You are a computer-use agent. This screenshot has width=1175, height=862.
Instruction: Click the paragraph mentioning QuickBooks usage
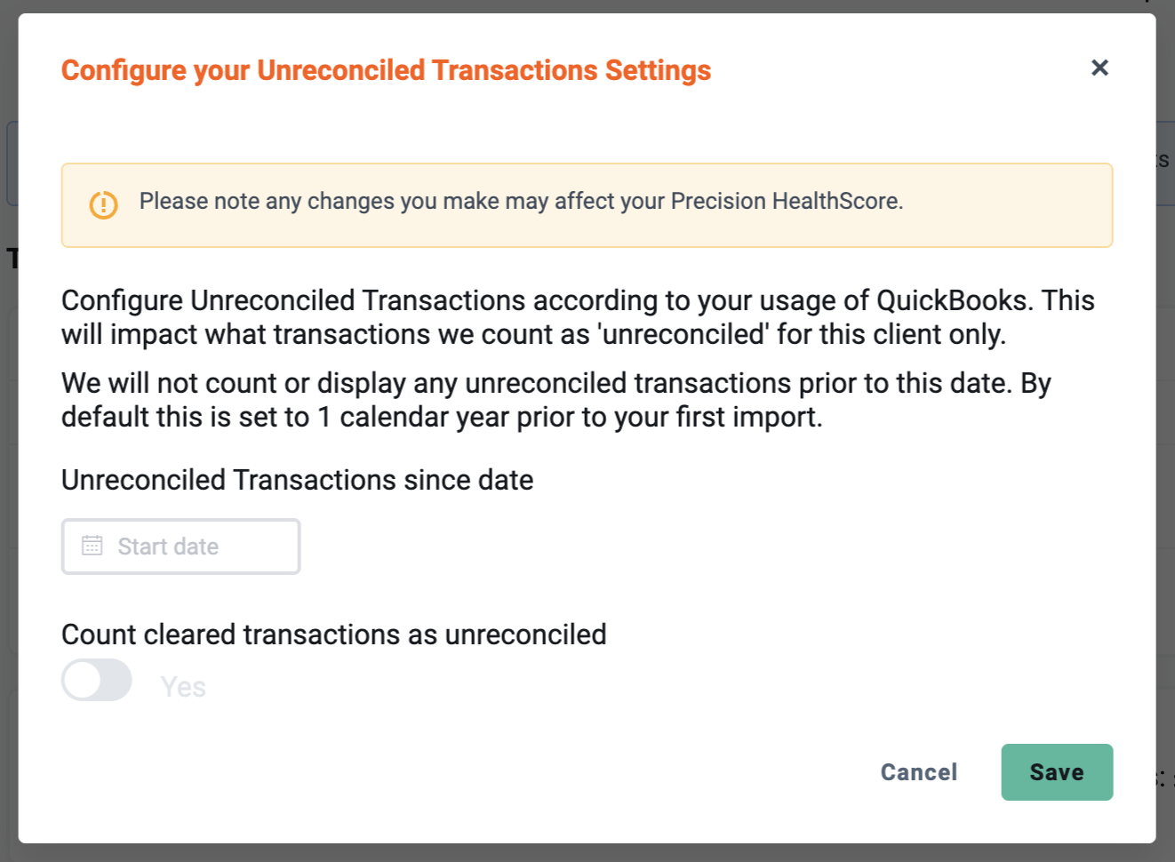[x=578, y=317]
